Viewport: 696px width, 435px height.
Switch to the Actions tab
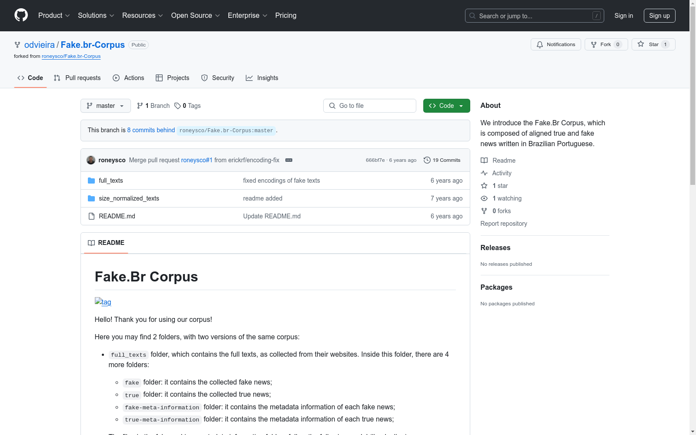pyautogui.click(x=128, y=78)
